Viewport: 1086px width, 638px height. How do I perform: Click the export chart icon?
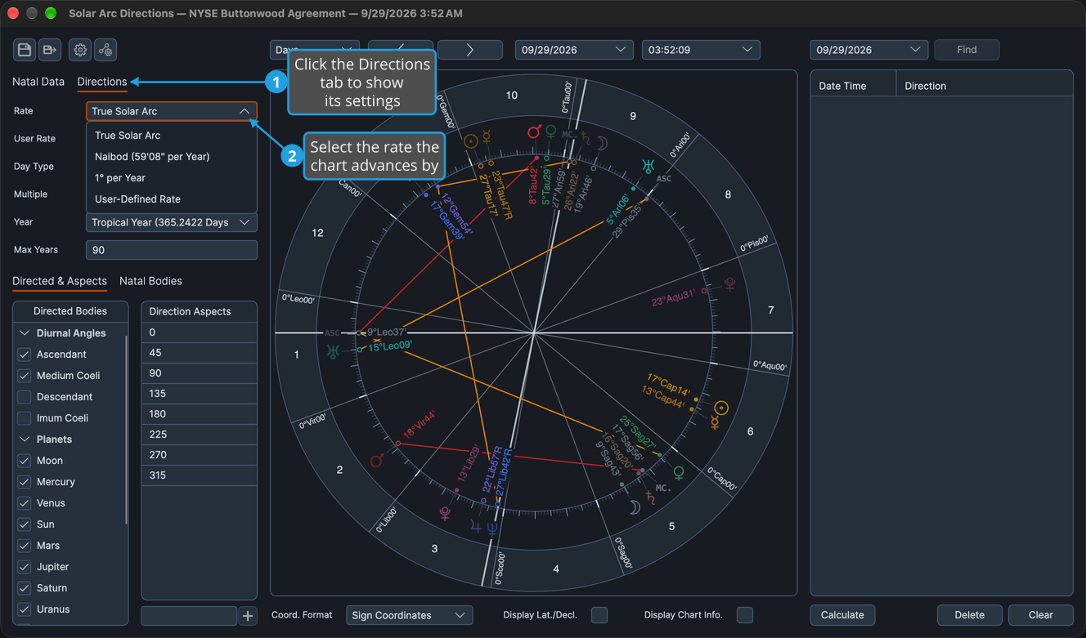point(50,50)
